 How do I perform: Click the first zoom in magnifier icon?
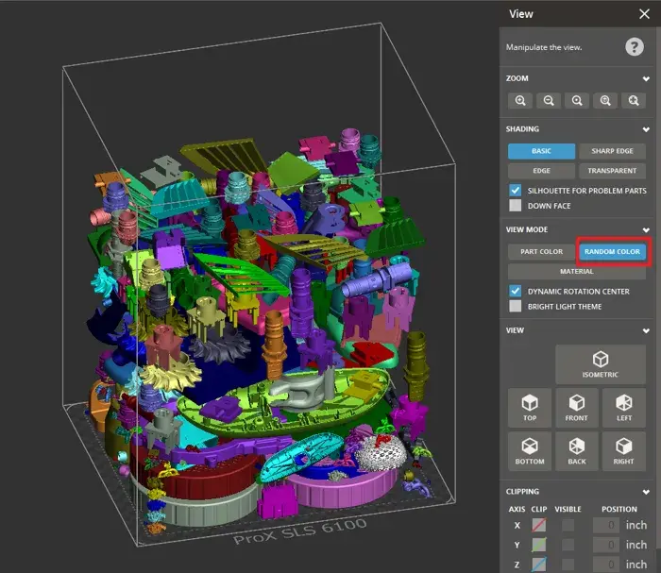pyautogui.click(x=520, y=100)
